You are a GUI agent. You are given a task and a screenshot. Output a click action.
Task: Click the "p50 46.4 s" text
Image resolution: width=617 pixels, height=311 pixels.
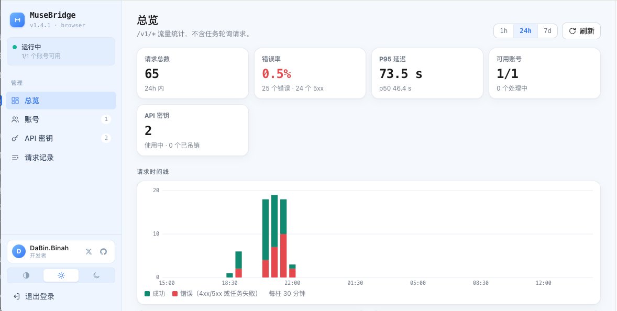click(395, 88)
